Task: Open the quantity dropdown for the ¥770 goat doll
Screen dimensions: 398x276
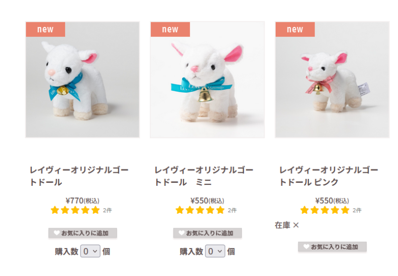Action: pos(91,252)
